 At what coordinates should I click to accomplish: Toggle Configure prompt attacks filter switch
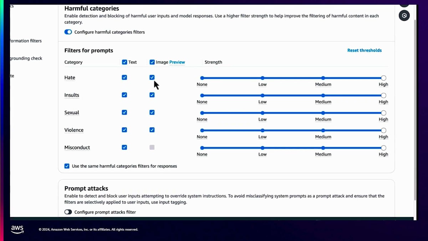point(68,212)
